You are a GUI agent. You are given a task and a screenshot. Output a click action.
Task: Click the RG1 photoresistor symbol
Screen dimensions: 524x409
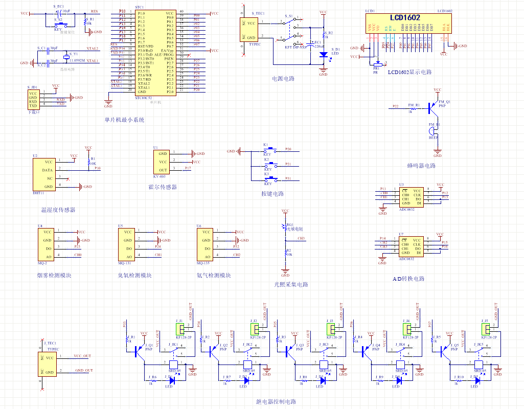(285, 227)
